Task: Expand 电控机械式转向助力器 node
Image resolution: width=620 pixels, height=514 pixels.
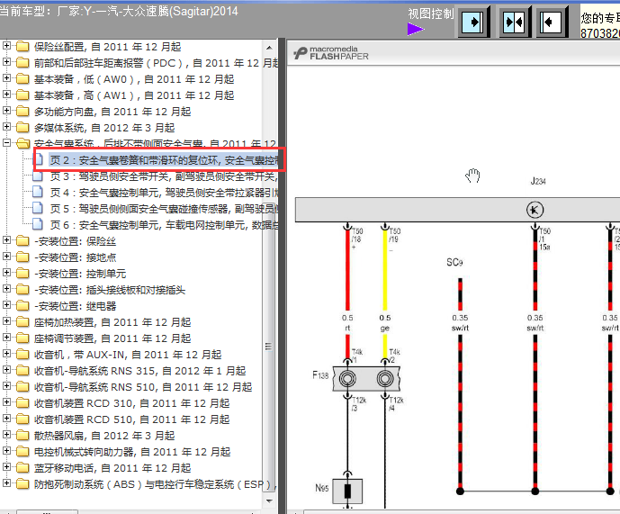Action: (x=6, y=451)
